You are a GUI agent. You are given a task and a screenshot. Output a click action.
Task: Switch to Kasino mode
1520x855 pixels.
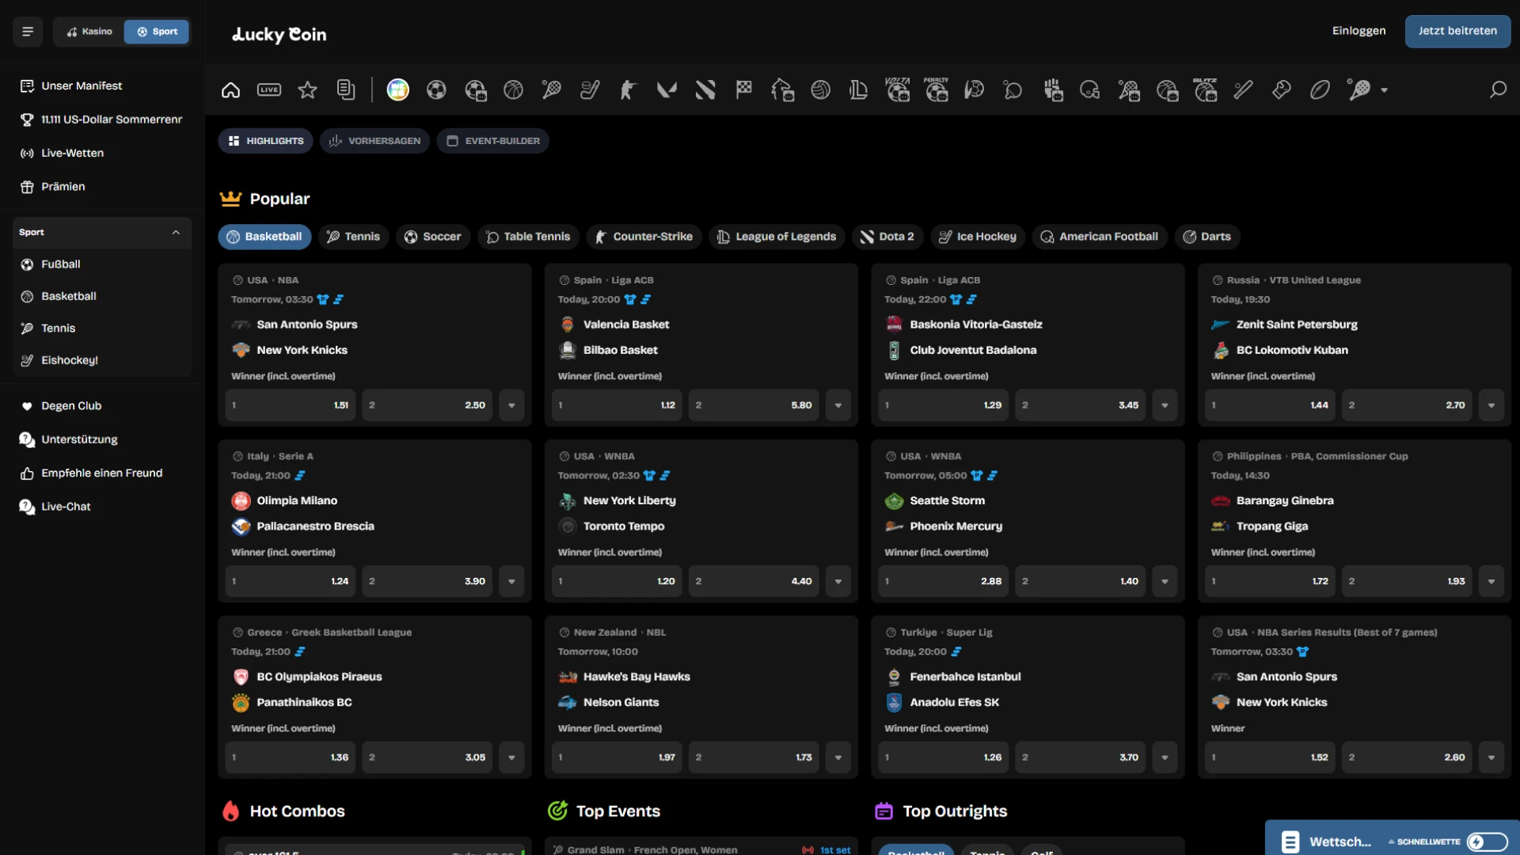[x=89, y=32]
